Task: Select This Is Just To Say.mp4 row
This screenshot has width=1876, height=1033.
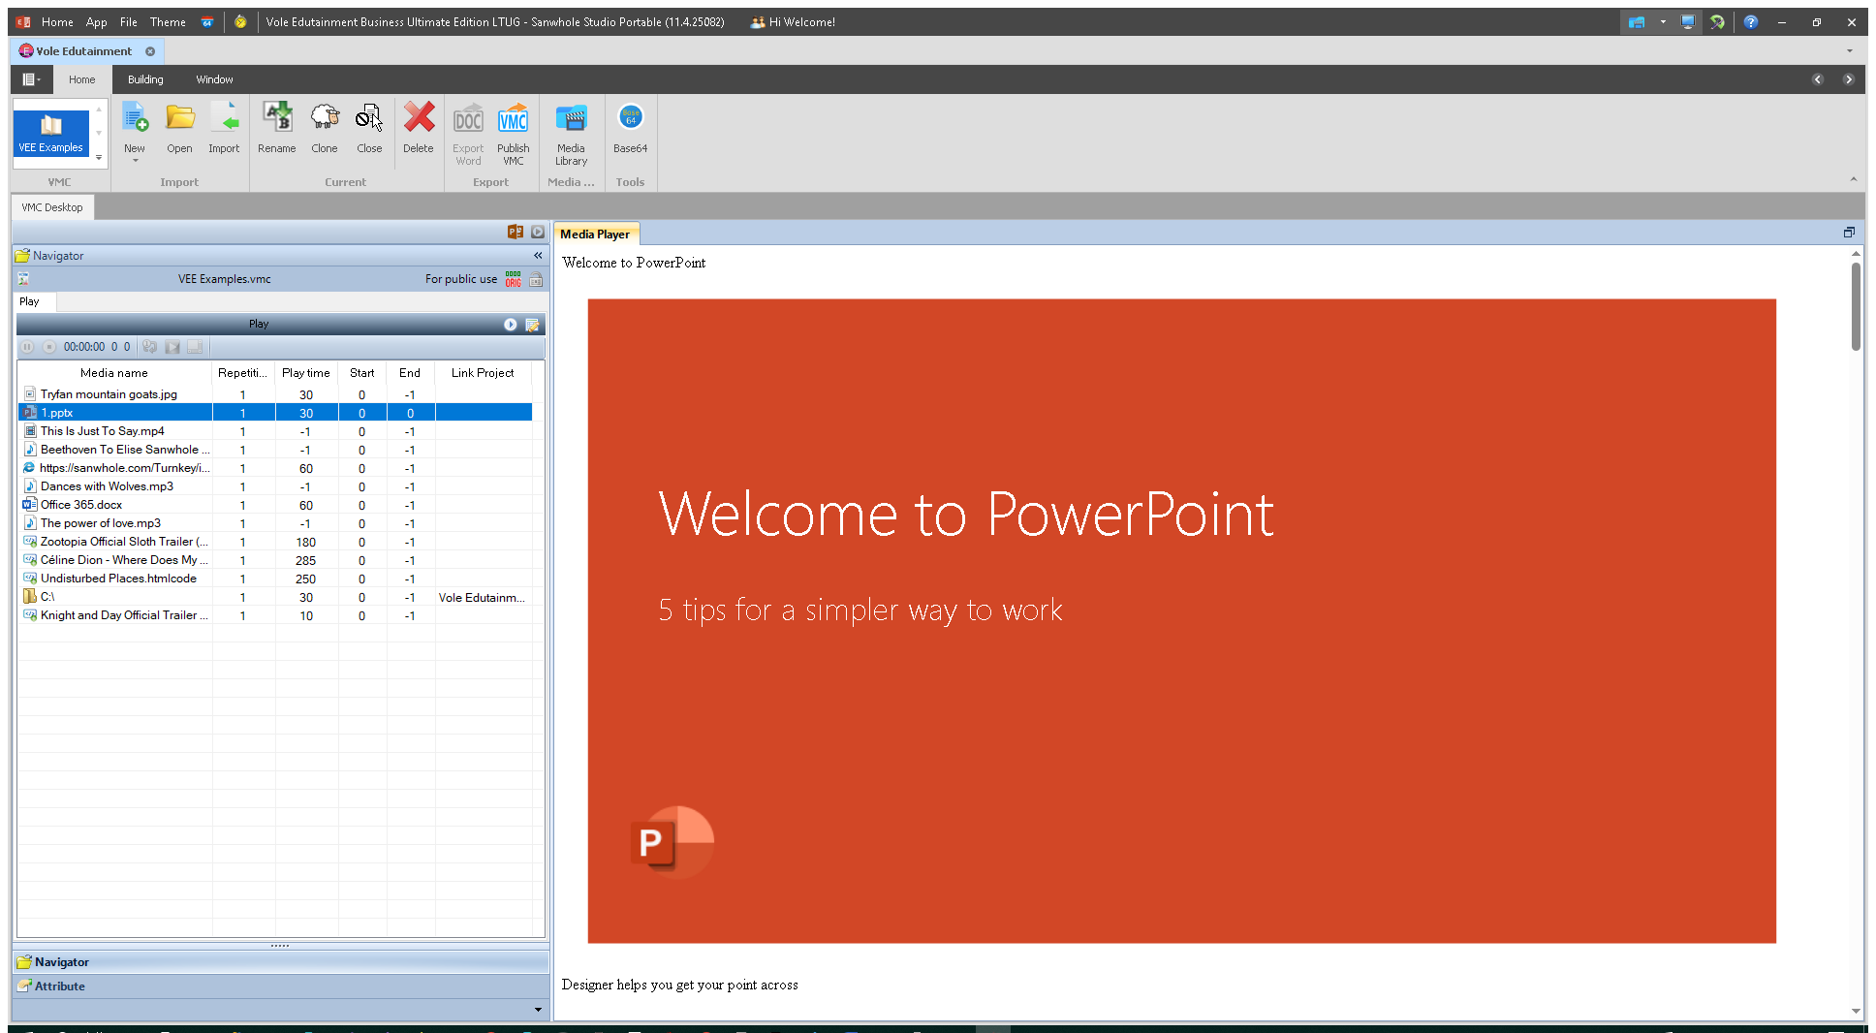Action: tap(274, 431)
